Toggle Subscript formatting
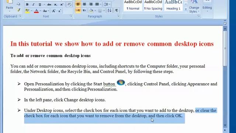This screenshot has height=133, width=236. pyautogui.click(x=56, y=4)
